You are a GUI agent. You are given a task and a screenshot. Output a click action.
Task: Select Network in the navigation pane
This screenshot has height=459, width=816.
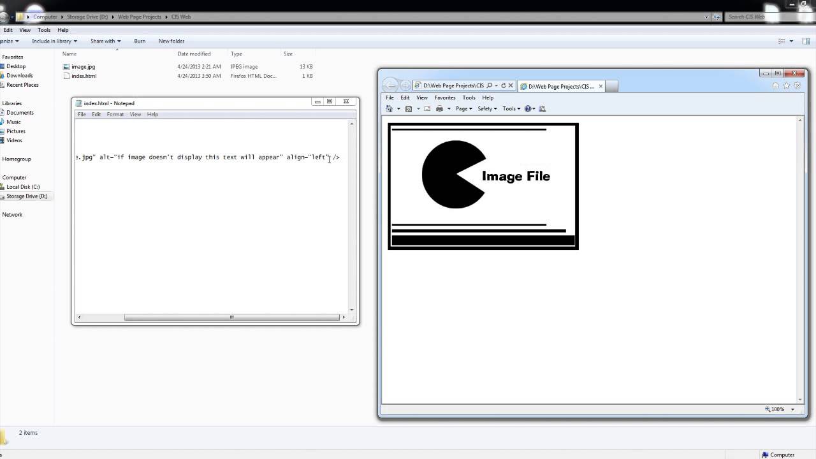click(12, 214)
